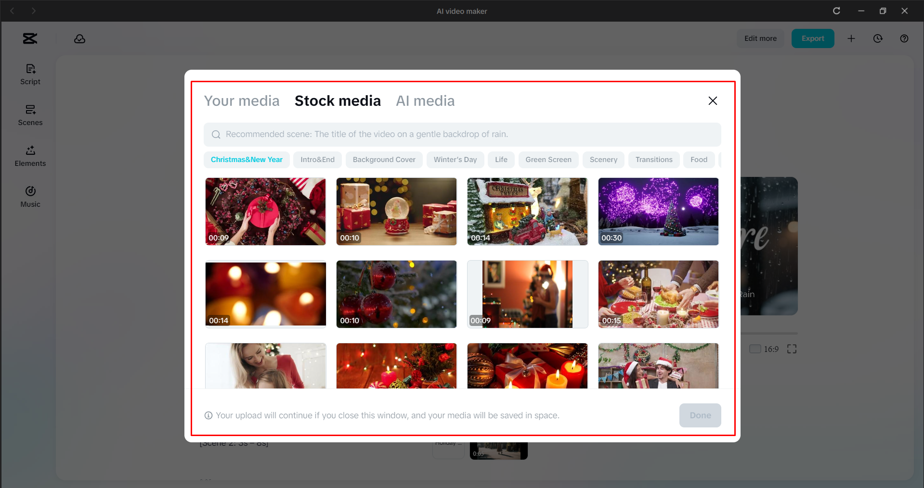Click the search magnifier icon
The width and height of the screenshot is (924, 488).
click(x=216, y=135)
